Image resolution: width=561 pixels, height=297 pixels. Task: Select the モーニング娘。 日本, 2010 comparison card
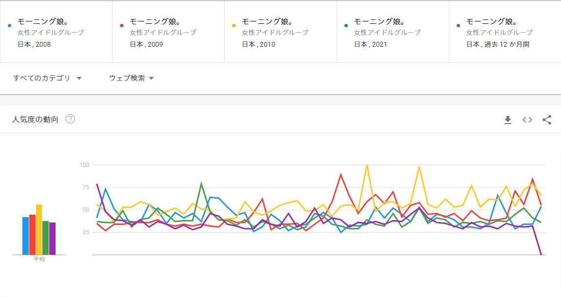(281, 32)
